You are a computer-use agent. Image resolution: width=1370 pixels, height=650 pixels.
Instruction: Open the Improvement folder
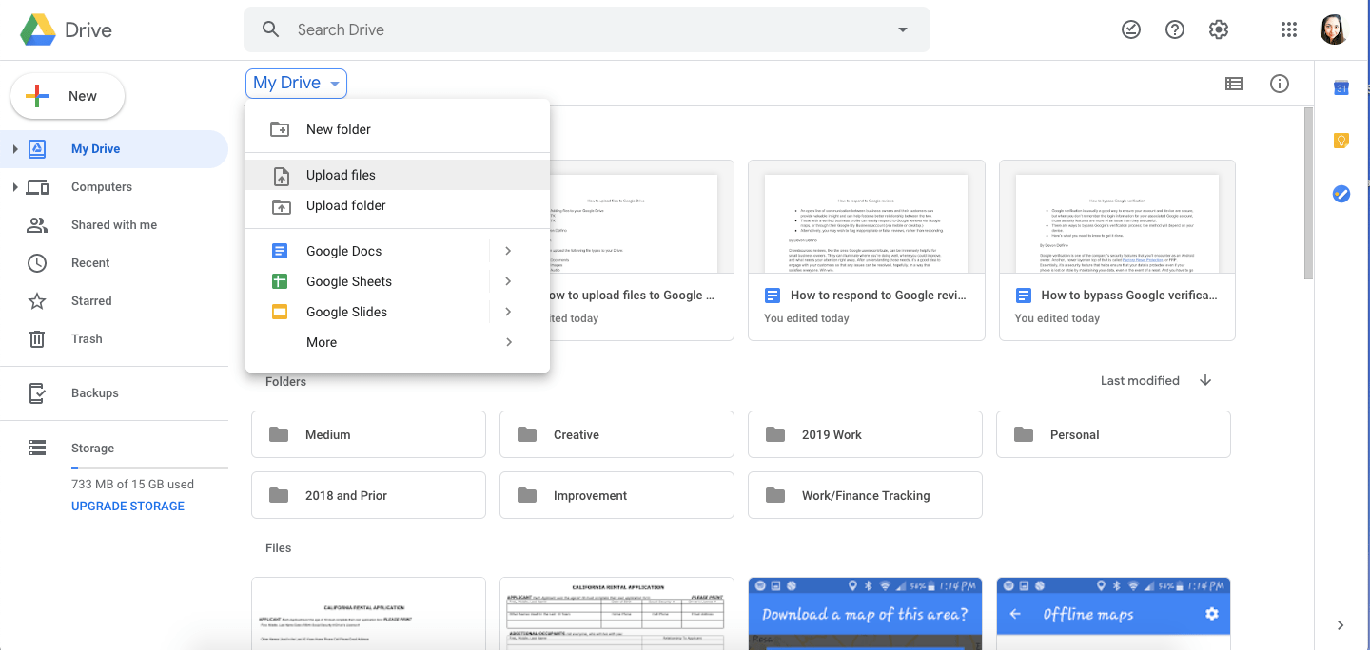pos(616,495)
